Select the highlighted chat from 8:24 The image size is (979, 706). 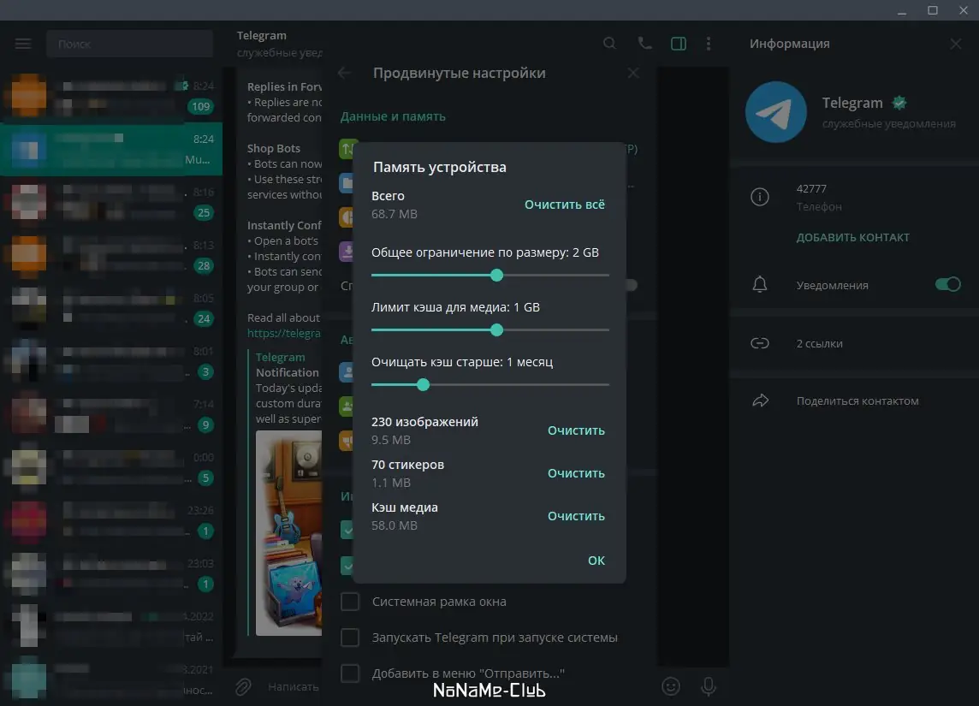[x=111, y=149]
